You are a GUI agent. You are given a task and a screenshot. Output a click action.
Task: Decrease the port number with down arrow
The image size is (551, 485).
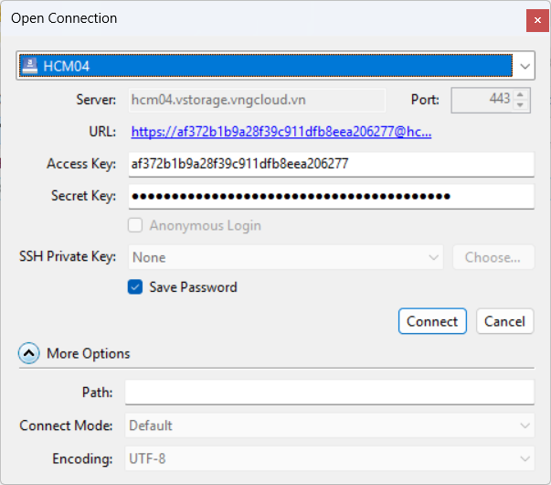(521, 103)
